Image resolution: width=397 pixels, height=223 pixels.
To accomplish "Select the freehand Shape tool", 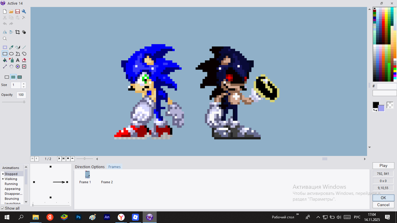I will pyautogui.click(x=24, y=54).
